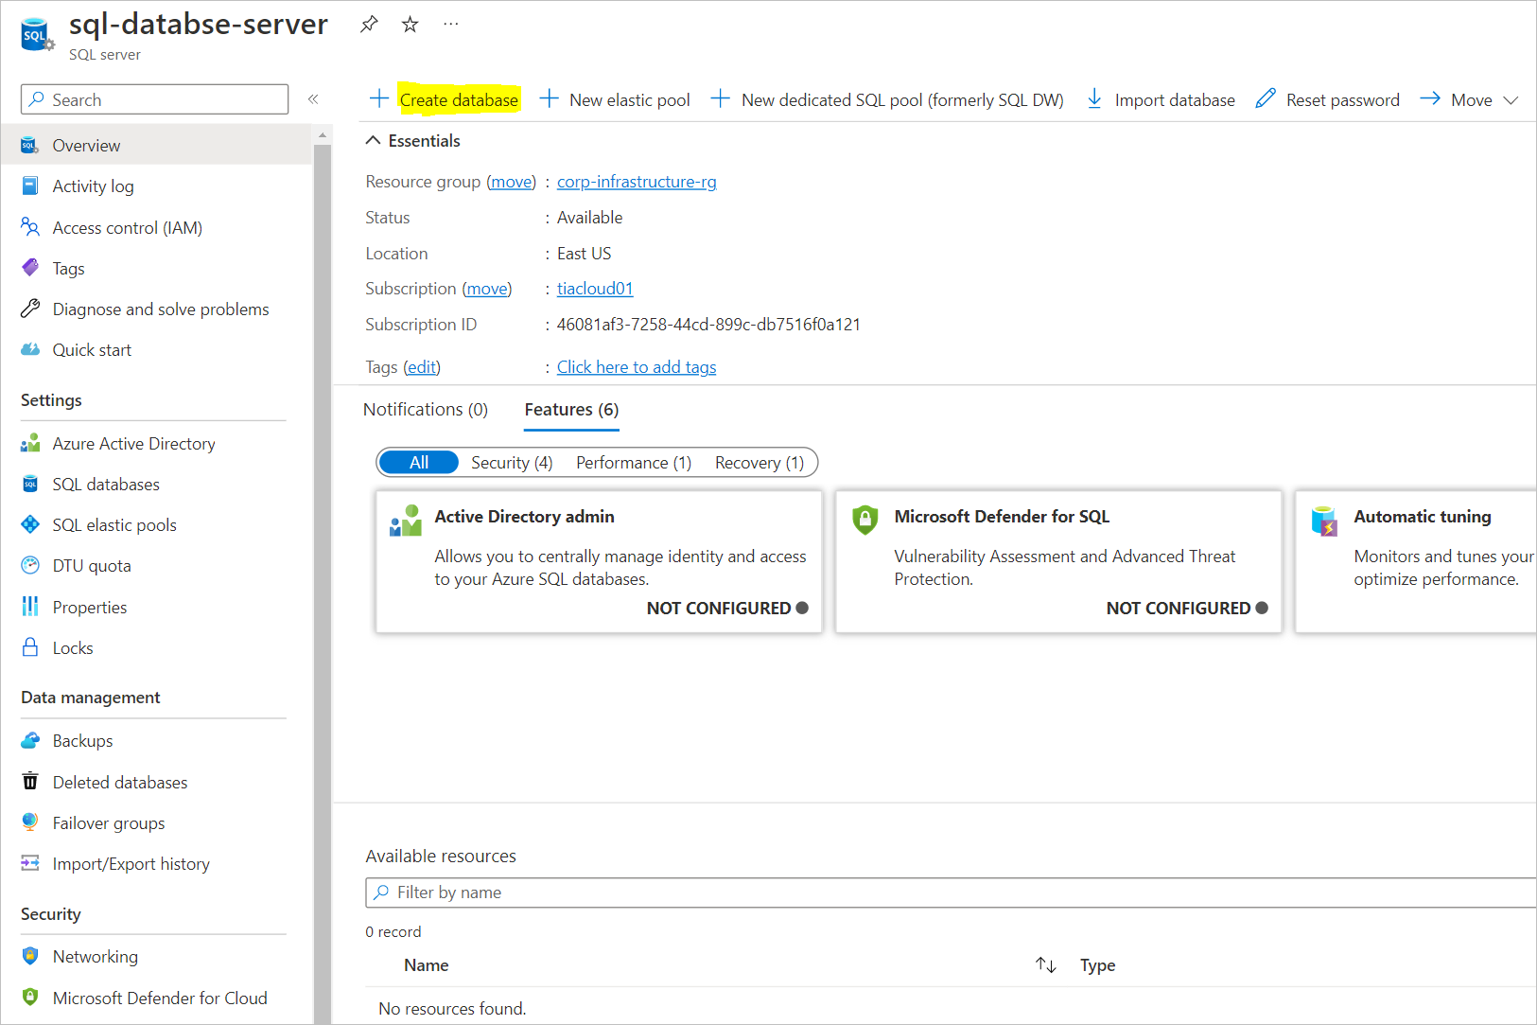Select the All features filter
The image size is (1537, 1025).
419,462
